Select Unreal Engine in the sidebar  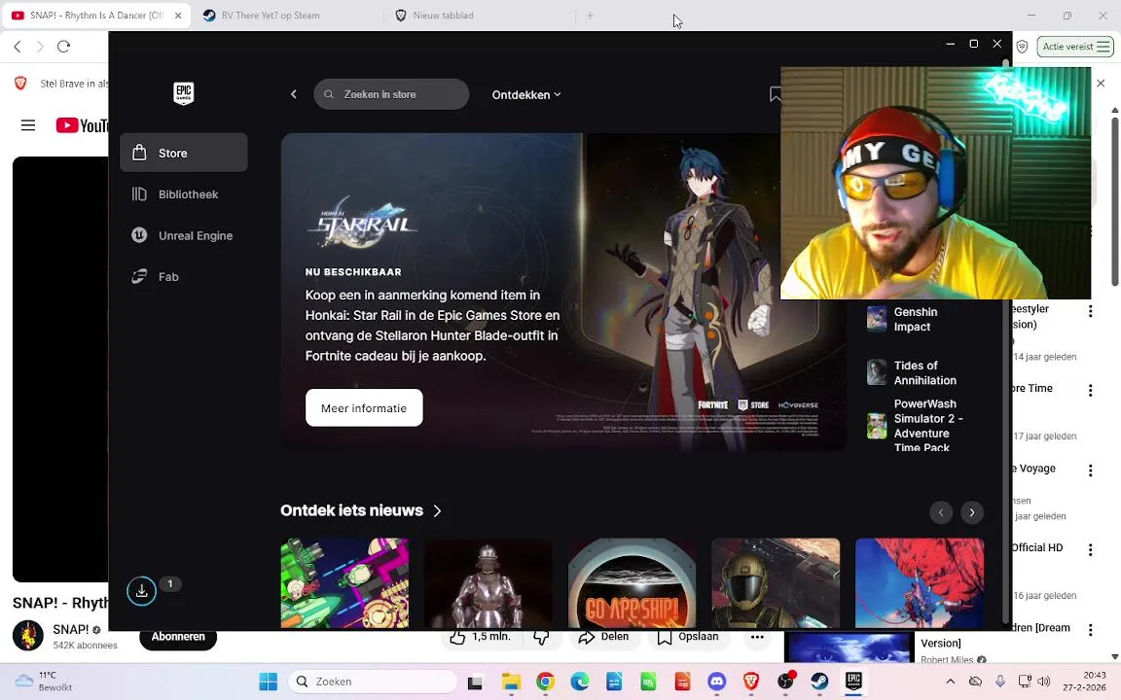click(x=184, y=235)
